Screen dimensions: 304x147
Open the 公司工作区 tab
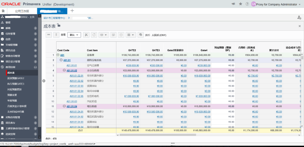(x=22, y=11)
